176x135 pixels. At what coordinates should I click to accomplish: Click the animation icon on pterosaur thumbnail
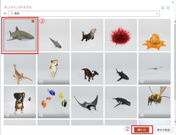[x=142, y=82]
